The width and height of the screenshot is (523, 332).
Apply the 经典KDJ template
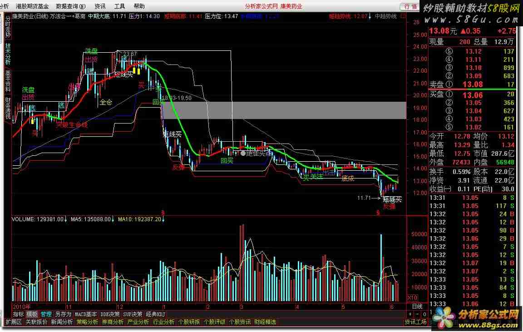pyautogui.click(x=155, y=314)
